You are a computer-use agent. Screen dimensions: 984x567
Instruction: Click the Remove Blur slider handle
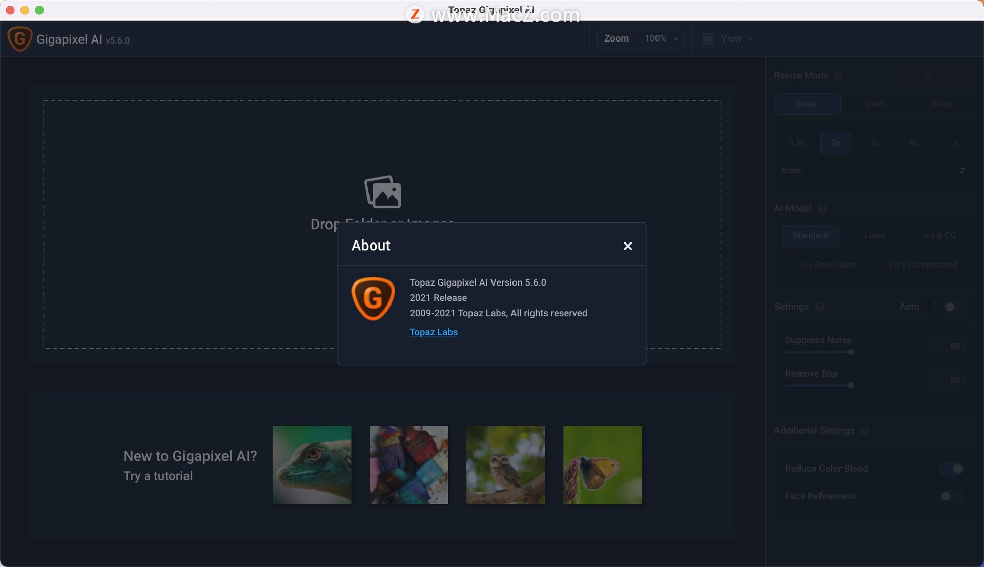(851, 386)
